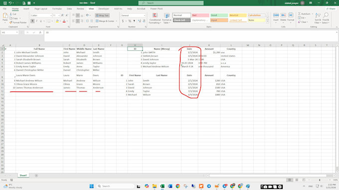The height and width of the screenshot is (190, 339).
Task: Open the File menu tab
Action: [4, 9]
